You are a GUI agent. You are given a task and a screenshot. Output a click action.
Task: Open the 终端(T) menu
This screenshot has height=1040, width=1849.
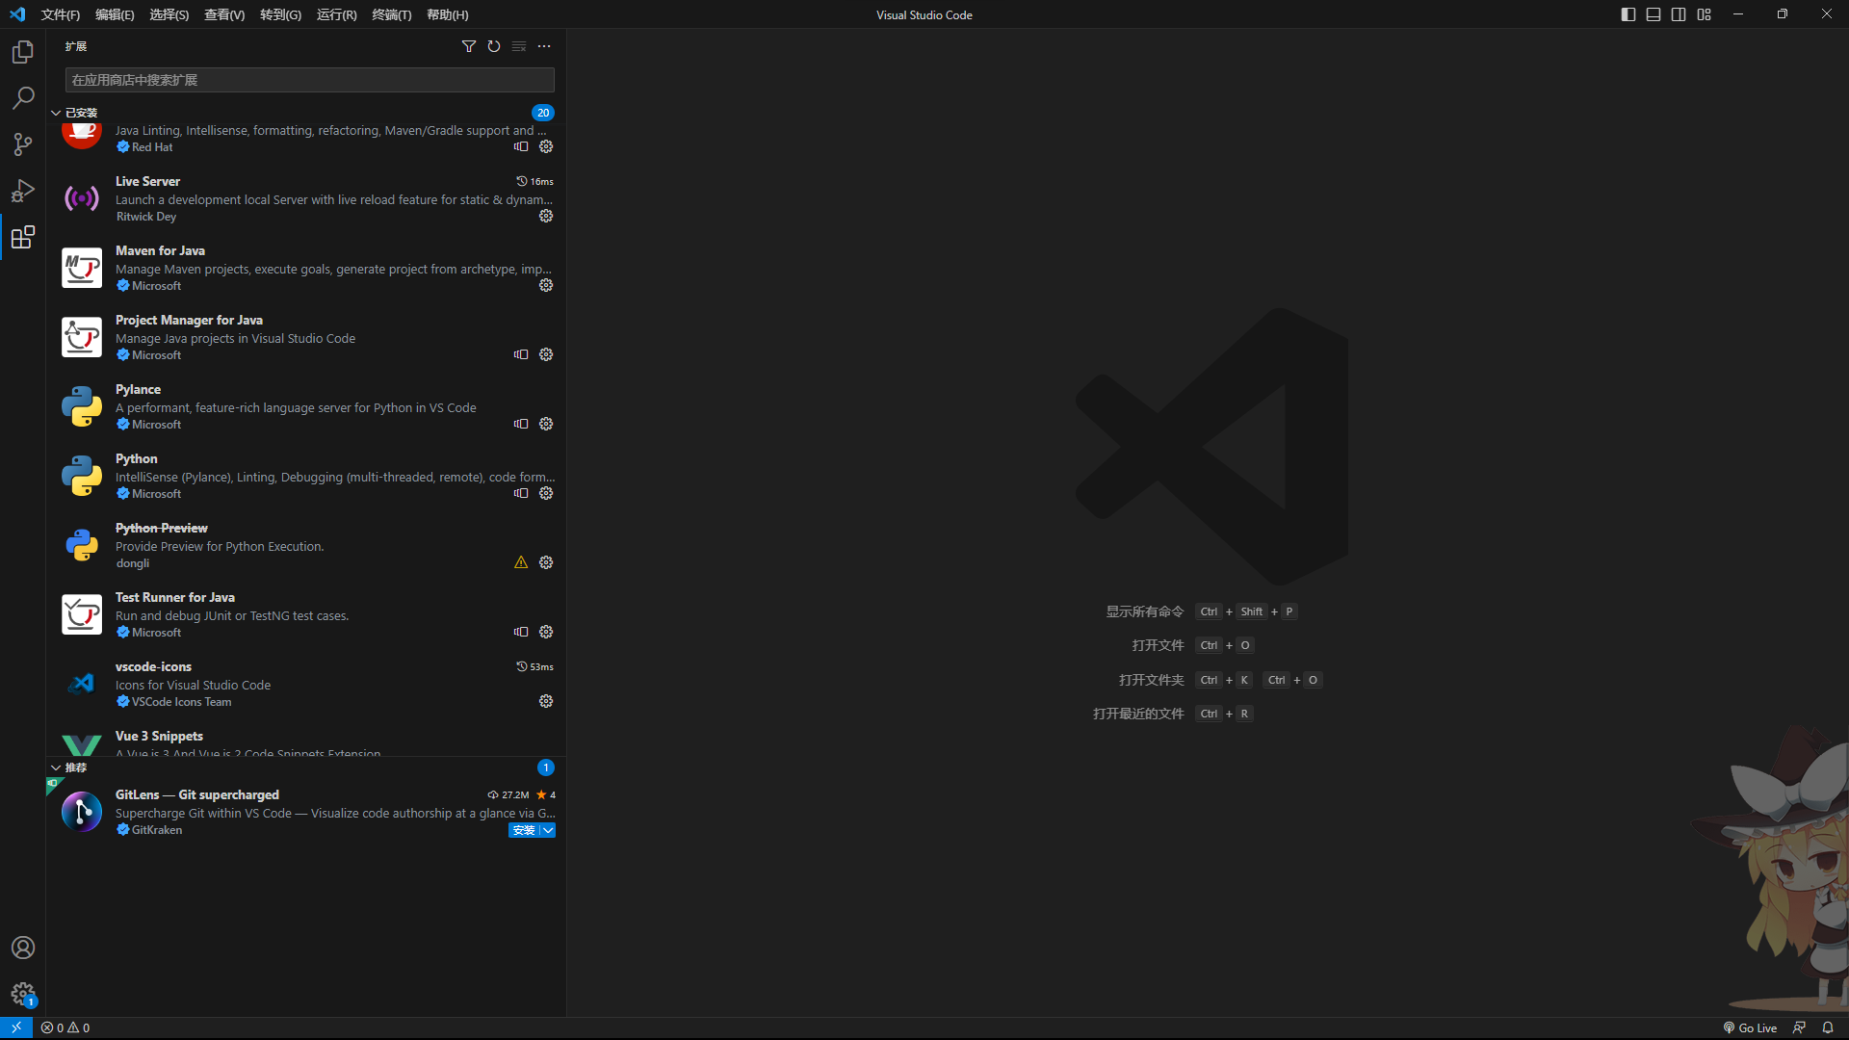392,14
